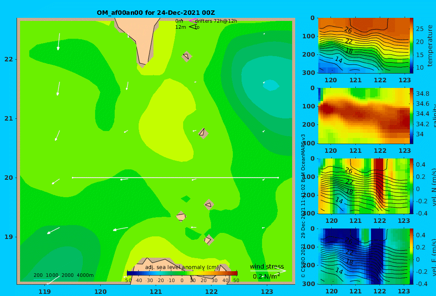
Task: Click the sea level anomaly color bar
Action: pos(182,273)
